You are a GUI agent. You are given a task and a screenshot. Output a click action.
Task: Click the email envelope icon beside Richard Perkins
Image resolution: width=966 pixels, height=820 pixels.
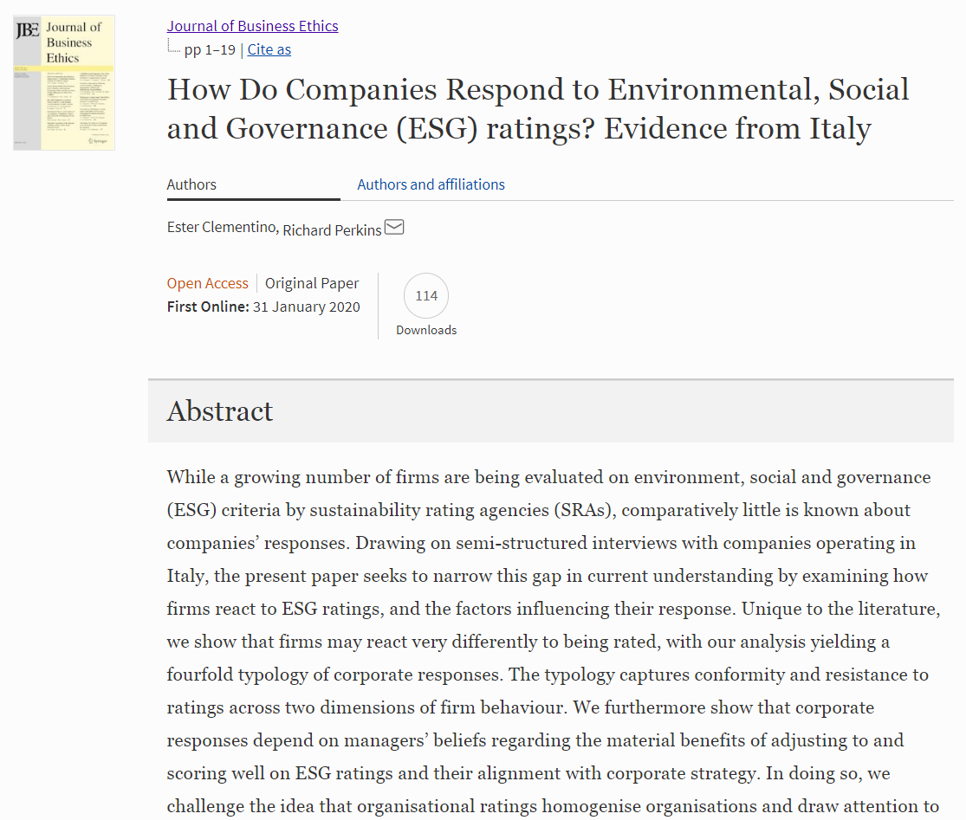point(394,227)
